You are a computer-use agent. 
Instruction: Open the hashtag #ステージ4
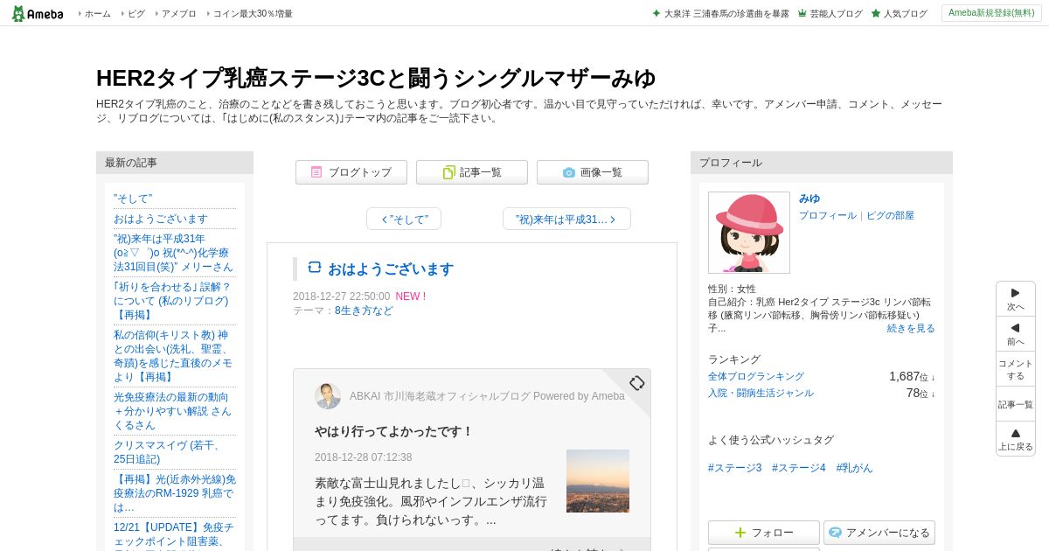coord(799,468)
